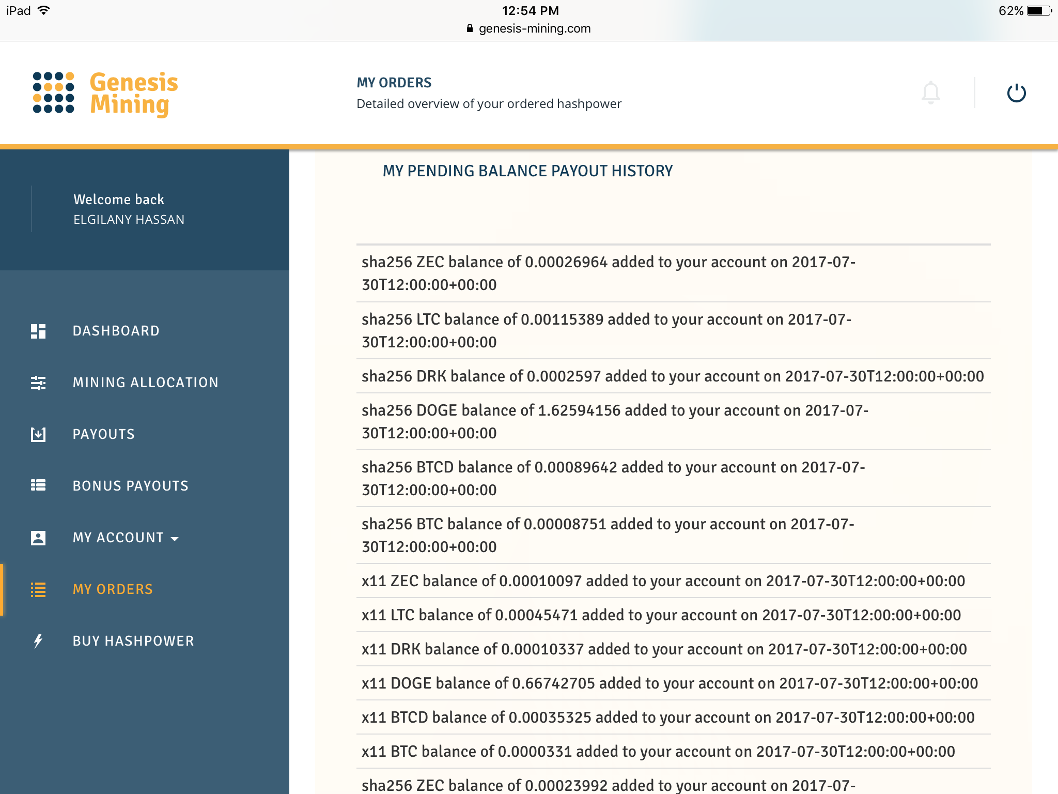Click the Buy Hashpower lightning icon
This screenshot has height=794, width=1058.
pos(38,642)
